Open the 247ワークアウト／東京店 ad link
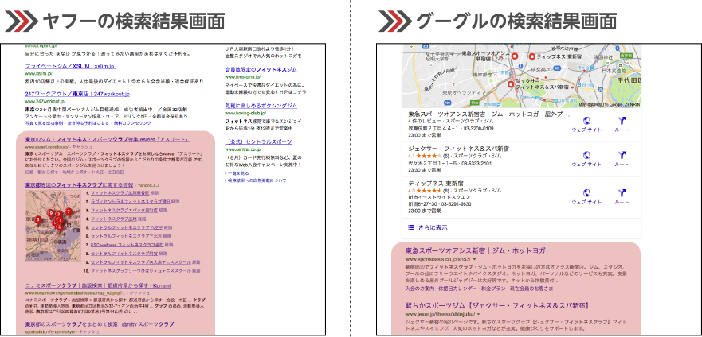 (77, 94)
